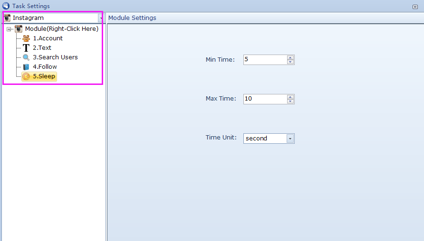Viewport: 424px width, 241px height.
Task: Click the Sleep module icon
Action: pyautogui.click(x=26, y=76)
